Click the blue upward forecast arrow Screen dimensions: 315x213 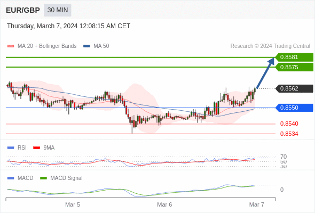265,73
